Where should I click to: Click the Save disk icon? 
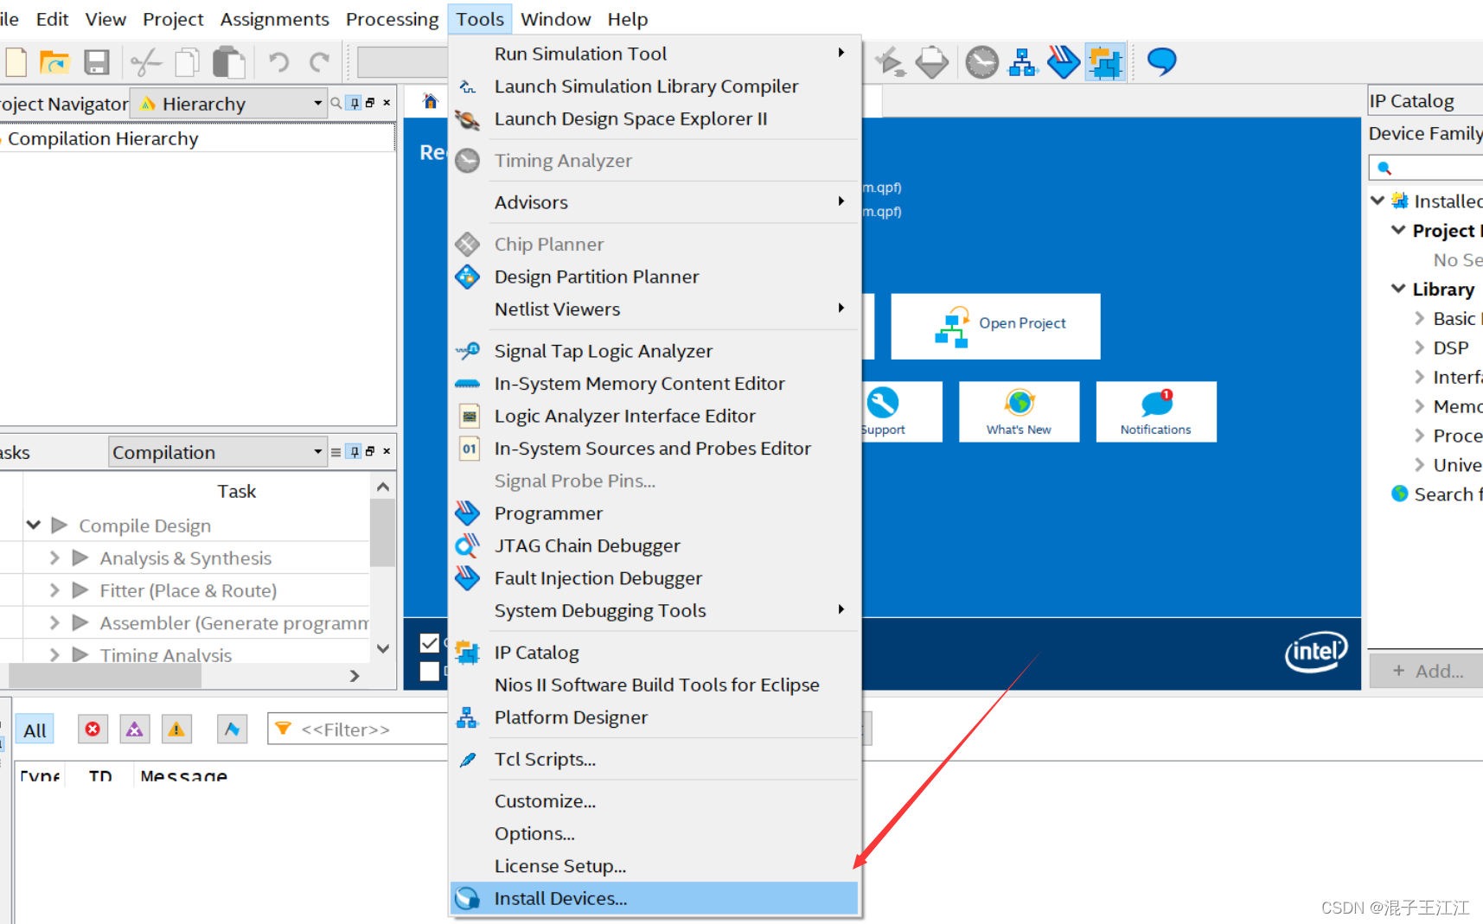point(96,62)
